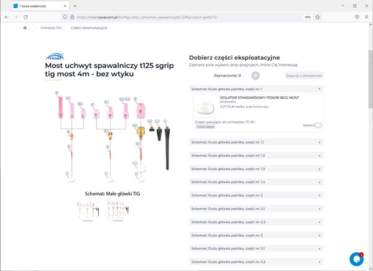Open a new browser tab
This screenshot has height=271, width=373.
[75, 6]
